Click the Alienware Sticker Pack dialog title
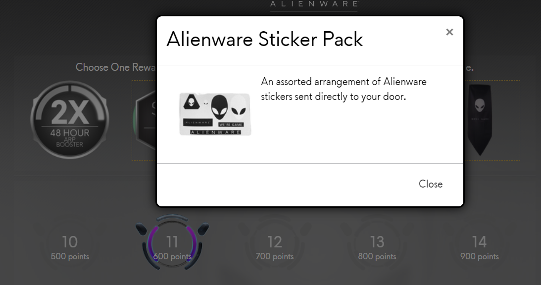Viewport: 541px width, 285px height. tap(265, 39)
